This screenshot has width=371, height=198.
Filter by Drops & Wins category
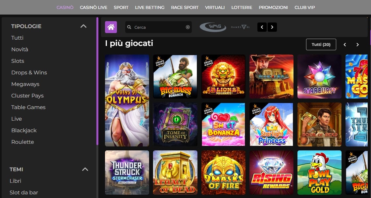[29, 72]
